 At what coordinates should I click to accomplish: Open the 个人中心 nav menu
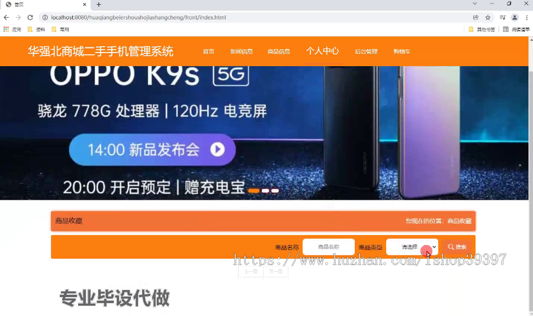322,51
